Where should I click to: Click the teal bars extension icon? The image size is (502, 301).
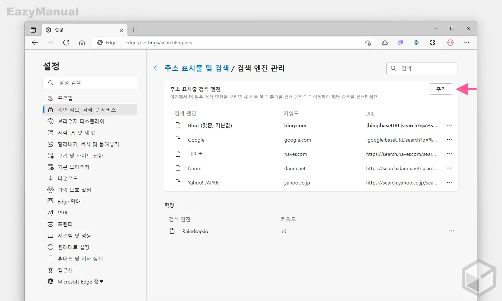tap(416, 43)
